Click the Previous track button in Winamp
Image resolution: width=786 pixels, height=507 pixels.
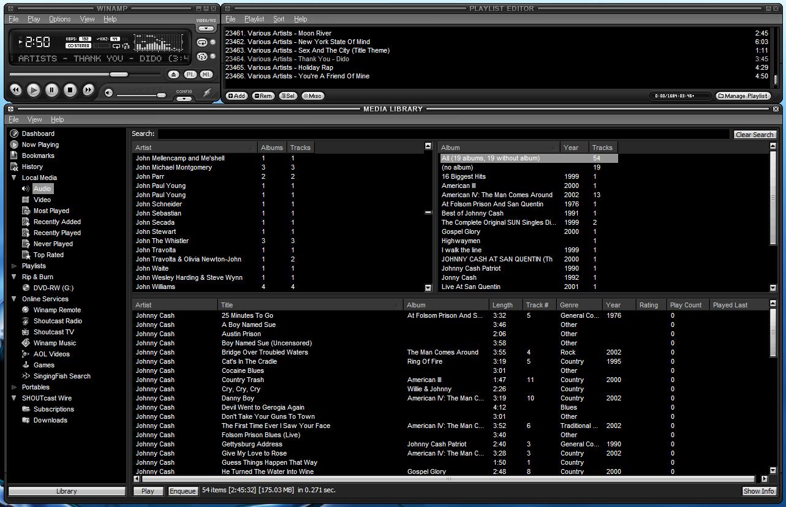16,90
